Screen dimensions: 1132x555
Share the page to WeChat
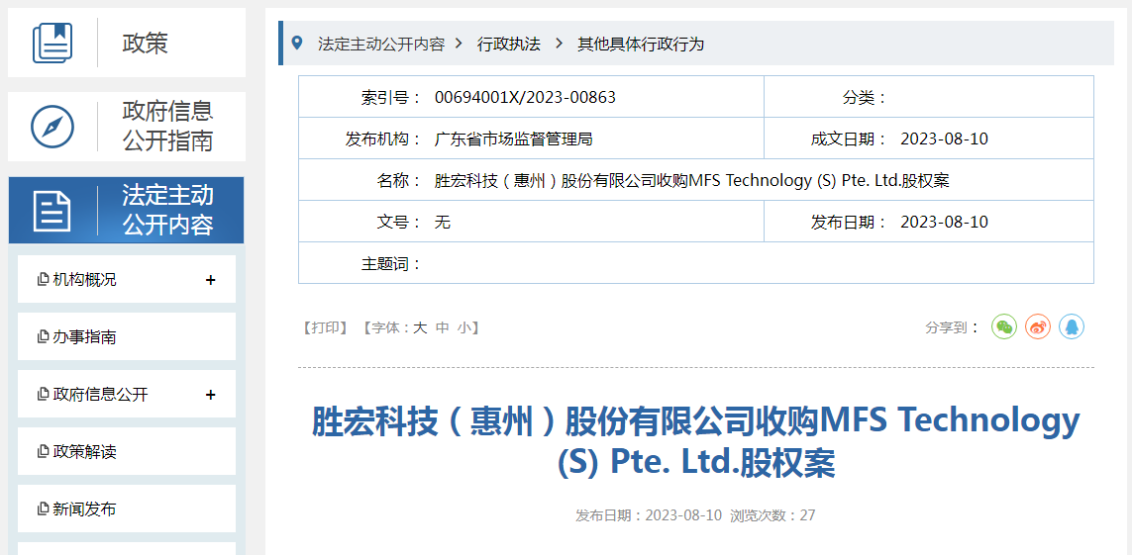coord(1003,326)
